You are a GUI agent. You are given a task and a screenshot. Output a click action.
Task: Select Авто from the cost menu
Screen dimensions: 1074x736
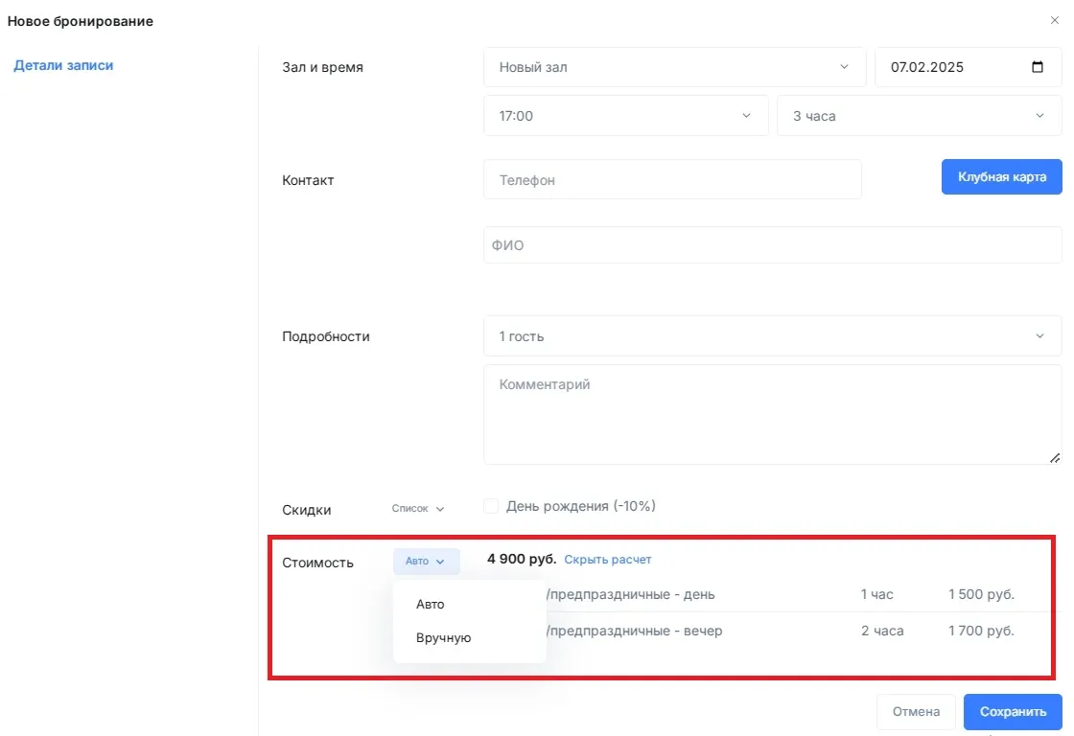point(431,605)
